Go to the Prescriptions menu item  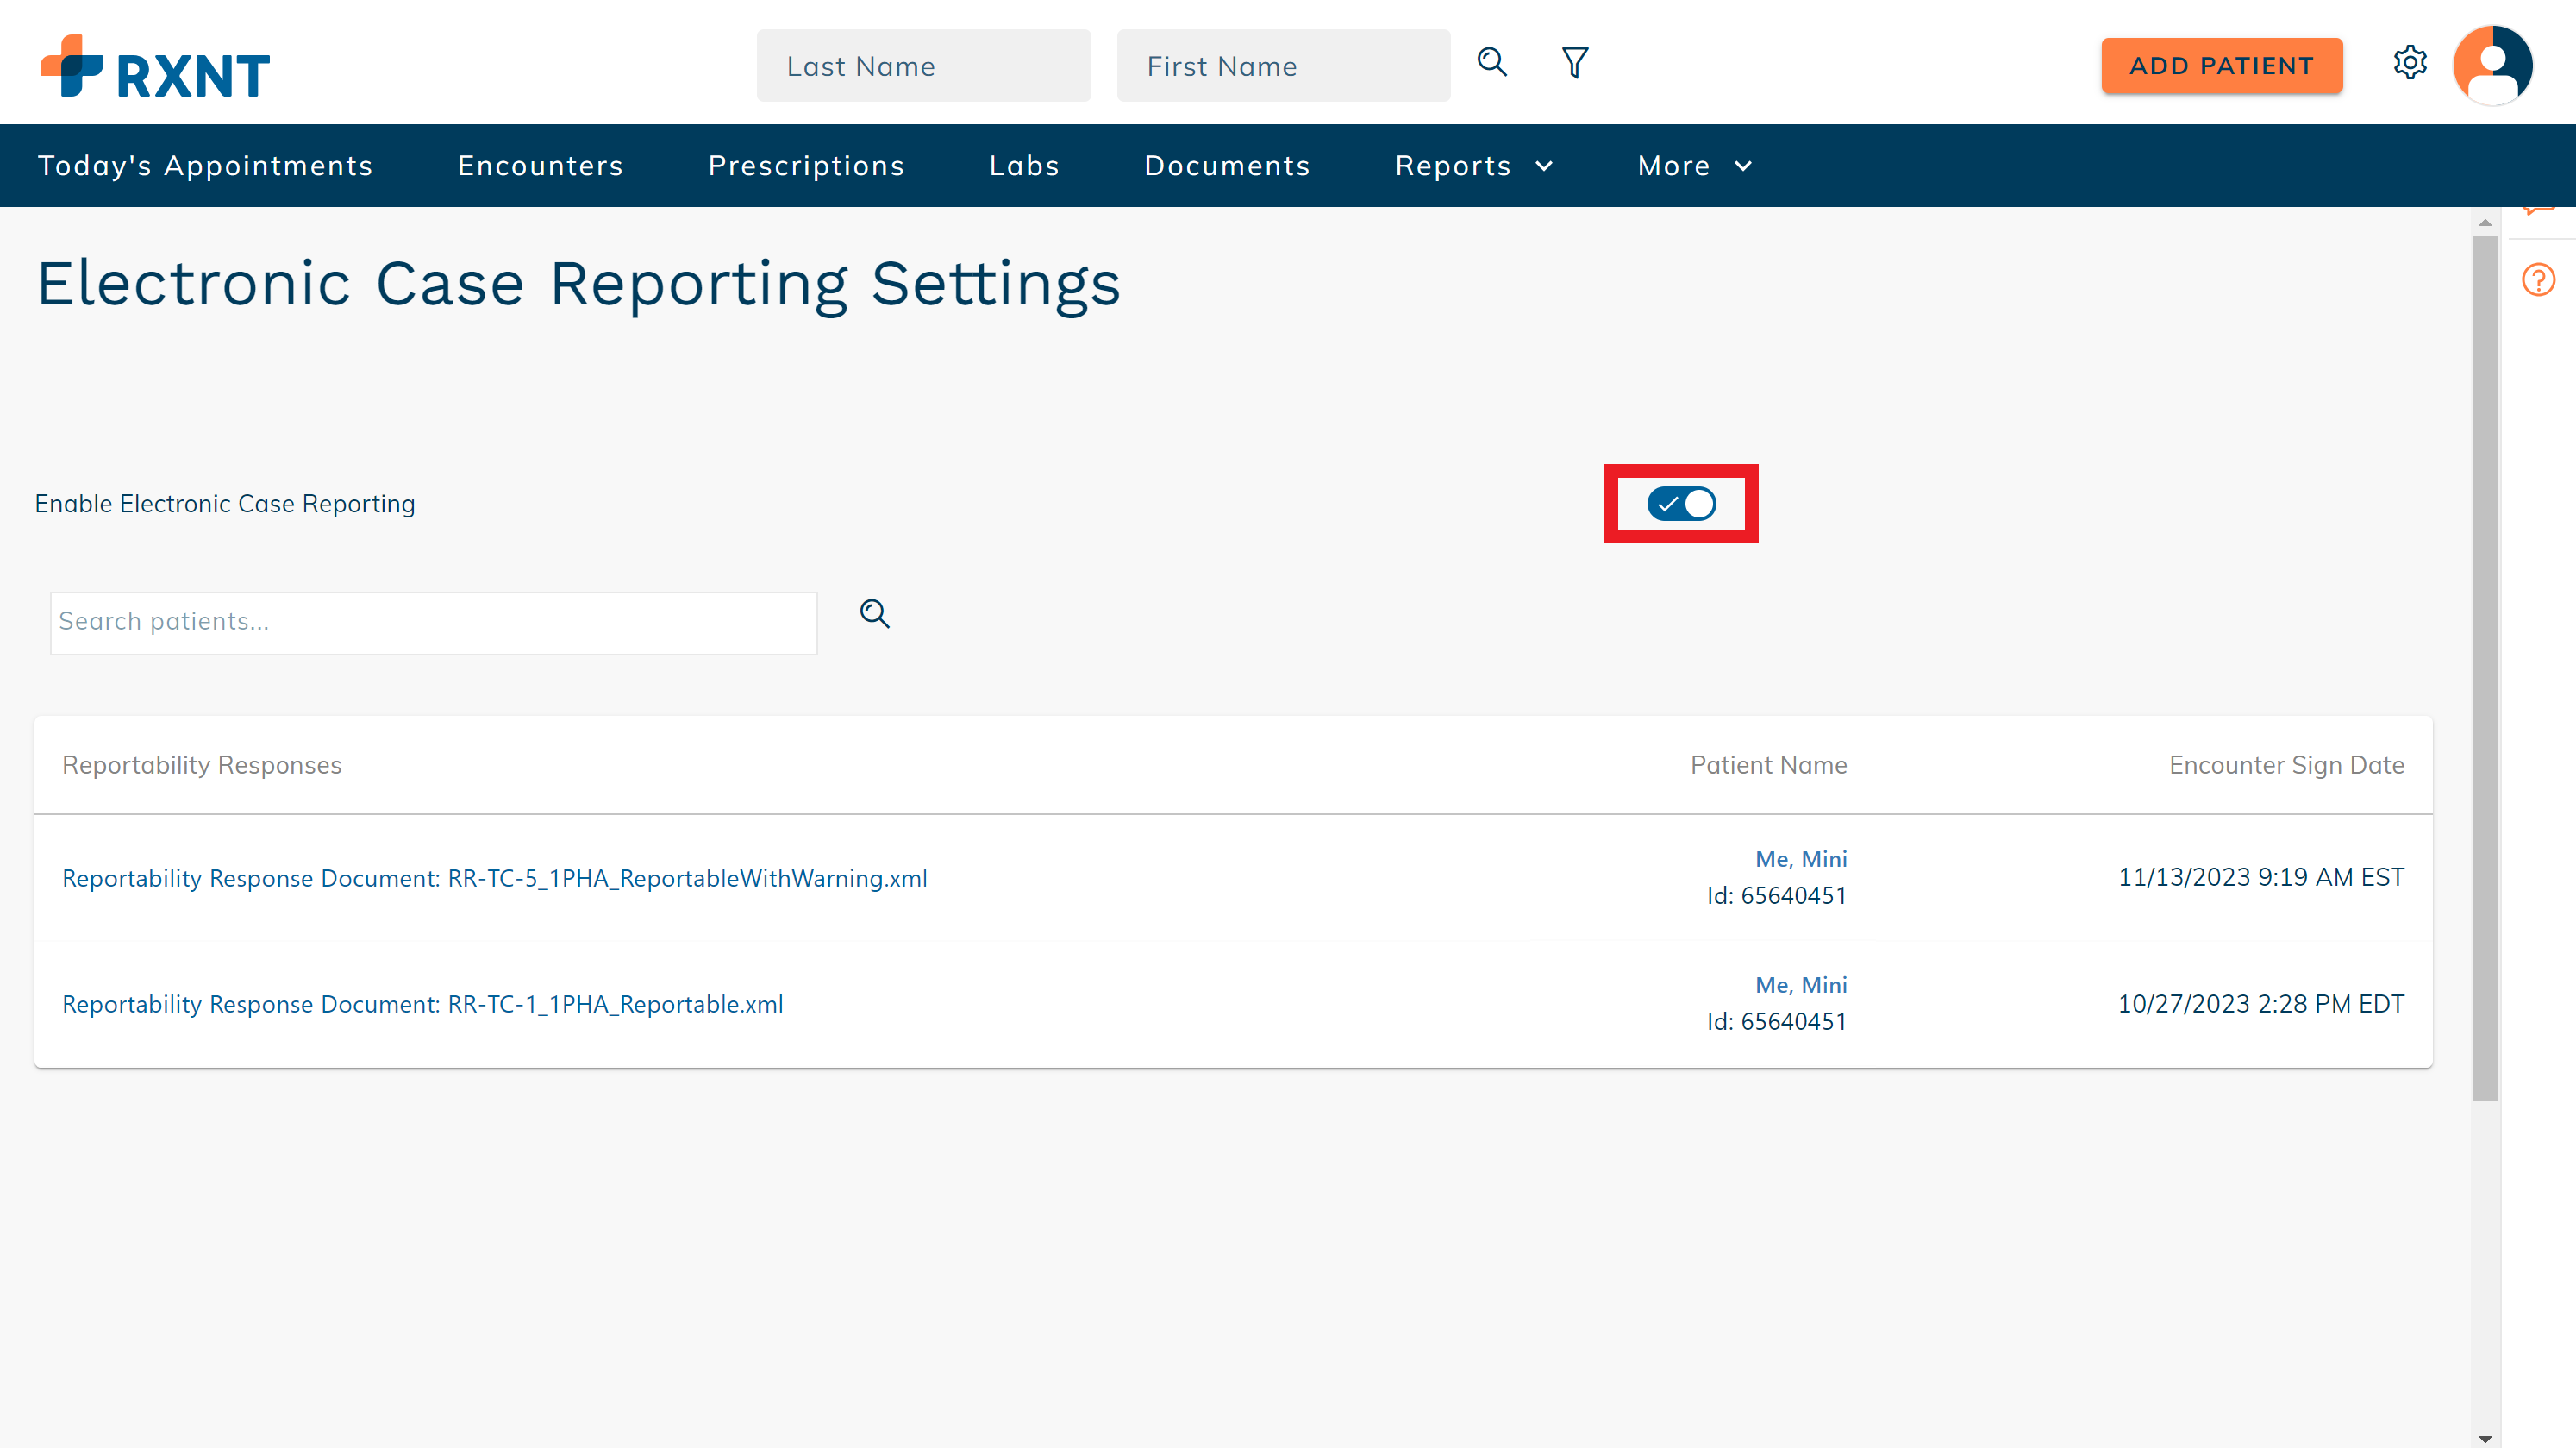[806, 166]
